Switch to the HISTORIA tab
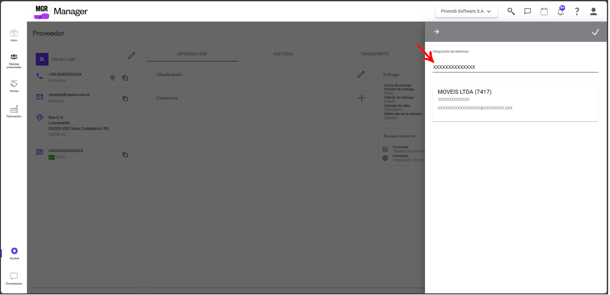 tap(283, 54)
